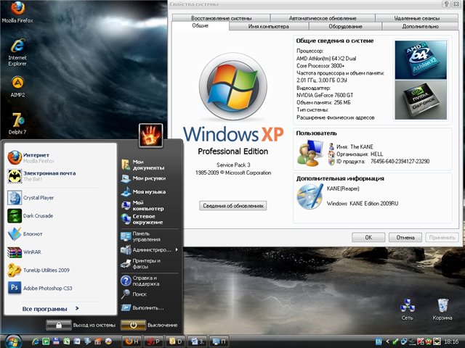Open the Корзина recycle bin icon
465x348 pixels.
pos(442,310)
